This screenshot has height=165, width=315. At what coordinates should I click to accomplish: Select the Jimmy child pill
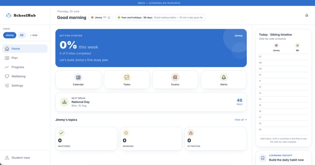10,35
